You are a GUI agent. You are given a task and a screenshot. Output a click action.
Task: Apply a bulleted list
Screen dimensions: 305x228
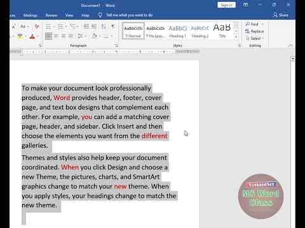[x=48, y=27]
